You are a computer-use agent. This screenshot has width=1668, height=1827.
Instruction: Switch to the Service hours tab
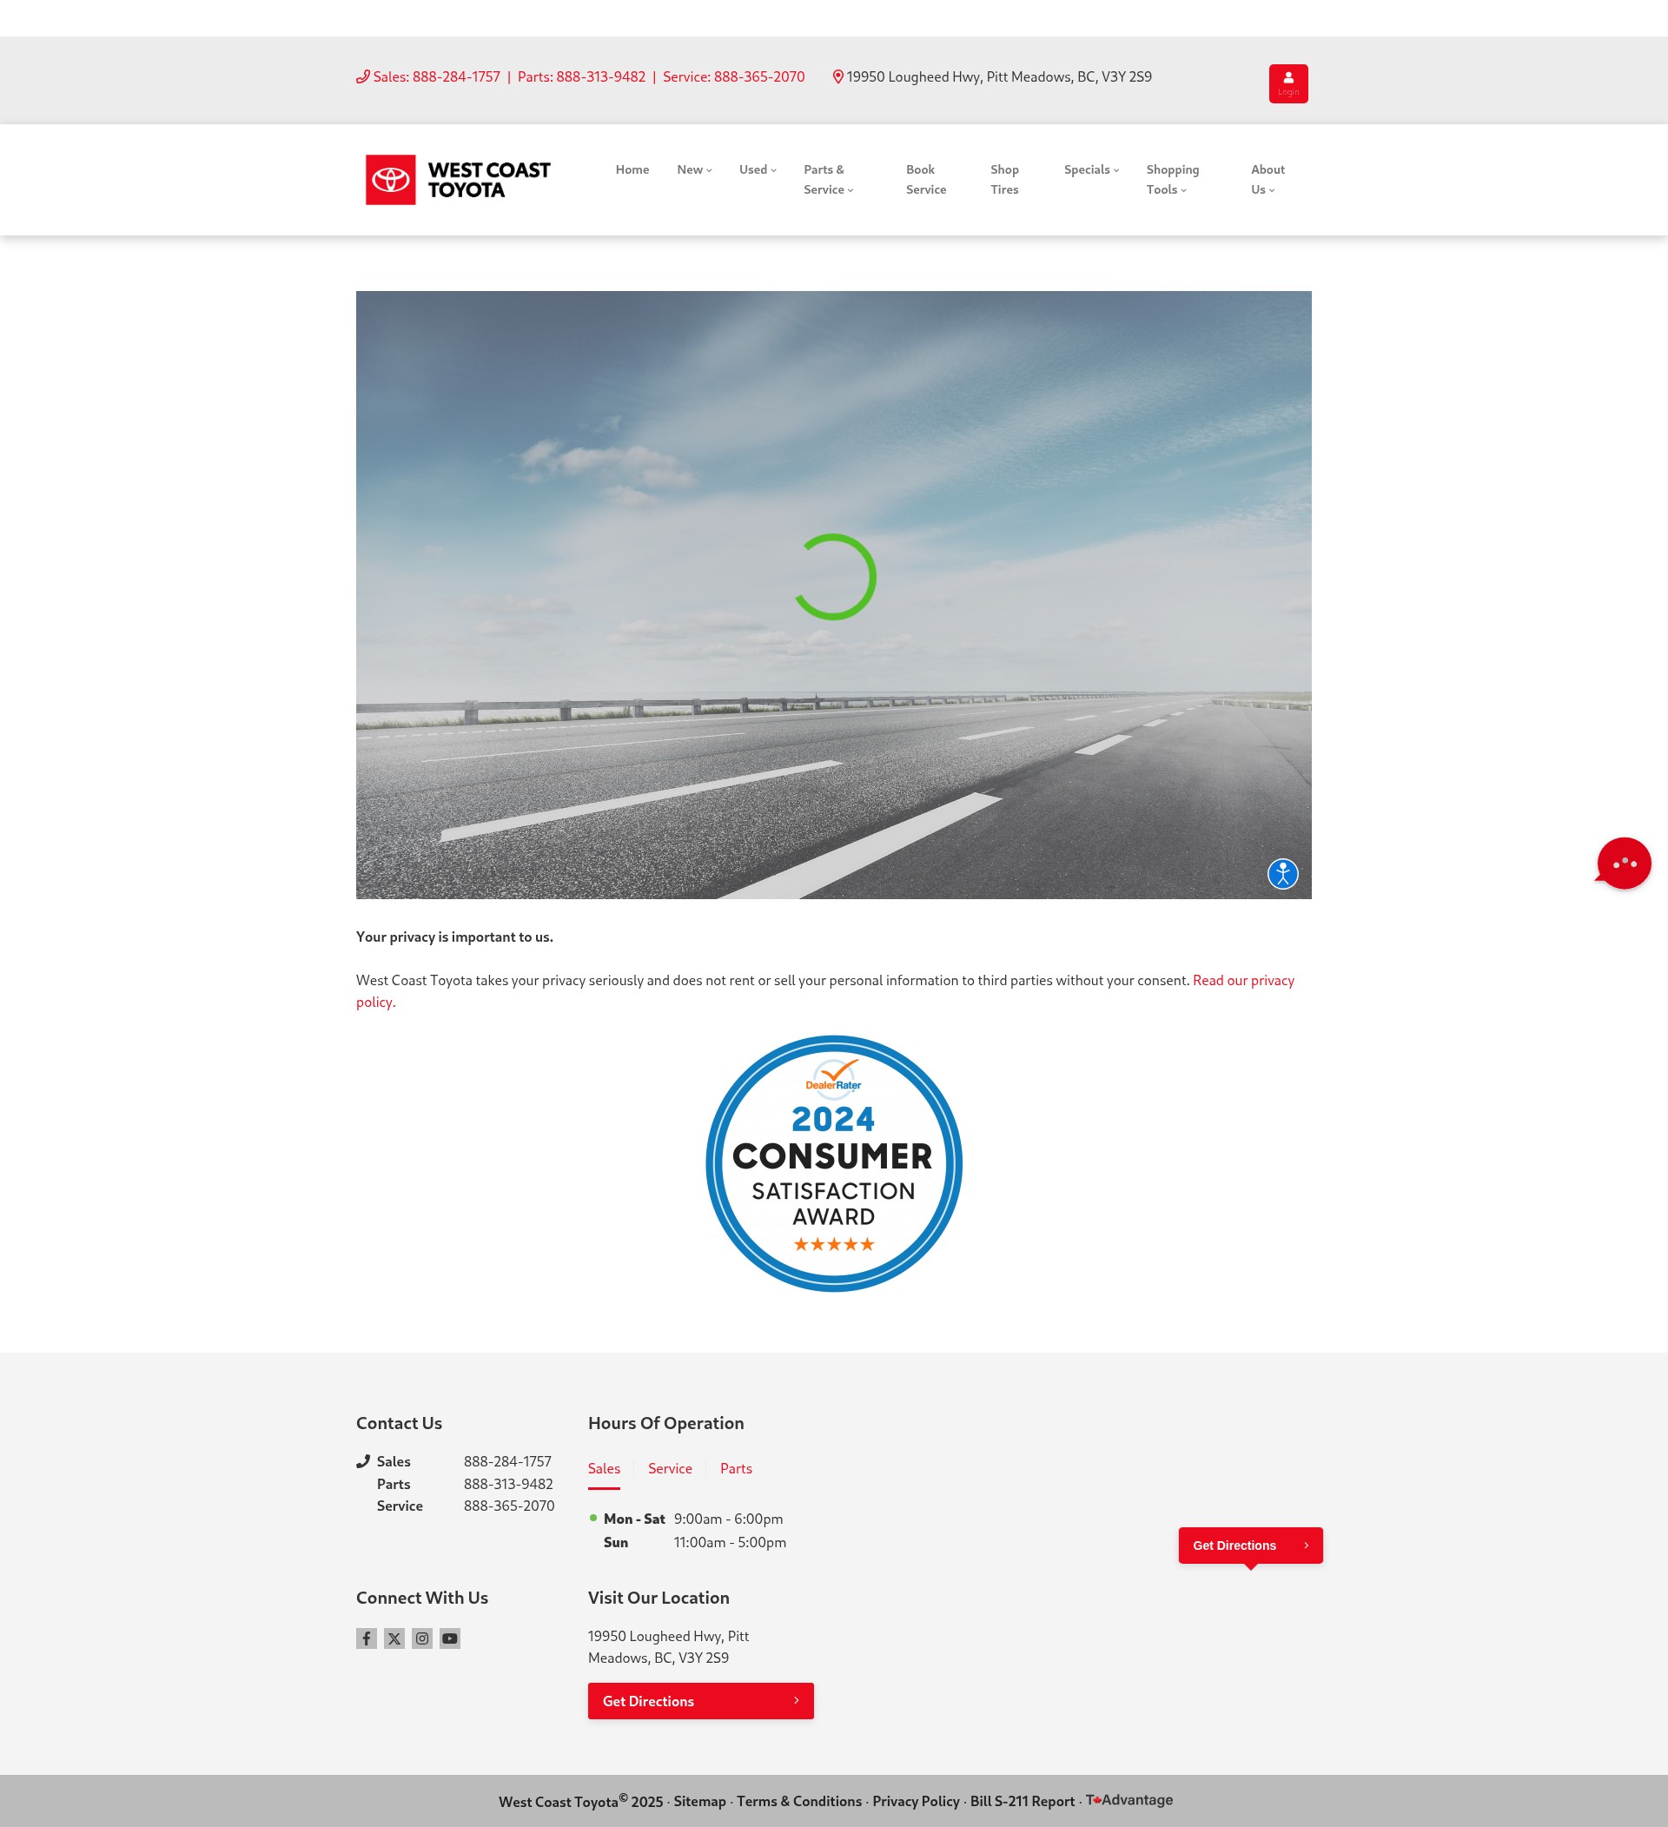(x=670, y=1468)
